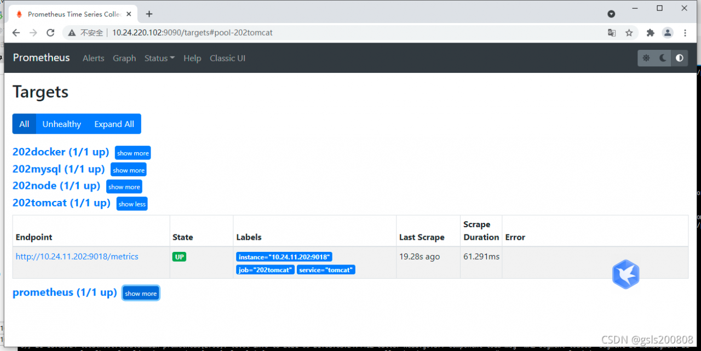Open the 202docker (1/1 up) heading link
This screenshot has width=701, height=351.
point(61,152)
